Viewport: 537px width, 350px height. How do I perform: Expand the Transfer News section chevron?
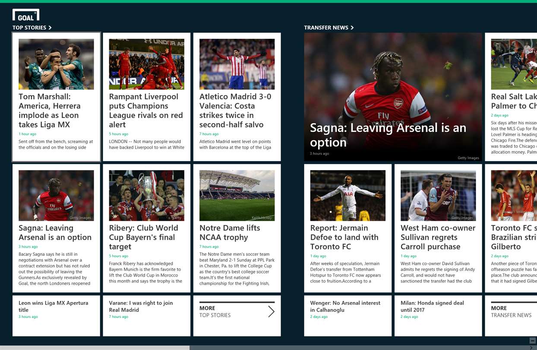pos(352,28)
